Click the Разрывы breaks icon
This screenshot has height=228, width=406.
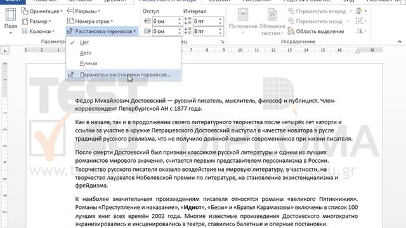[70, 11]
